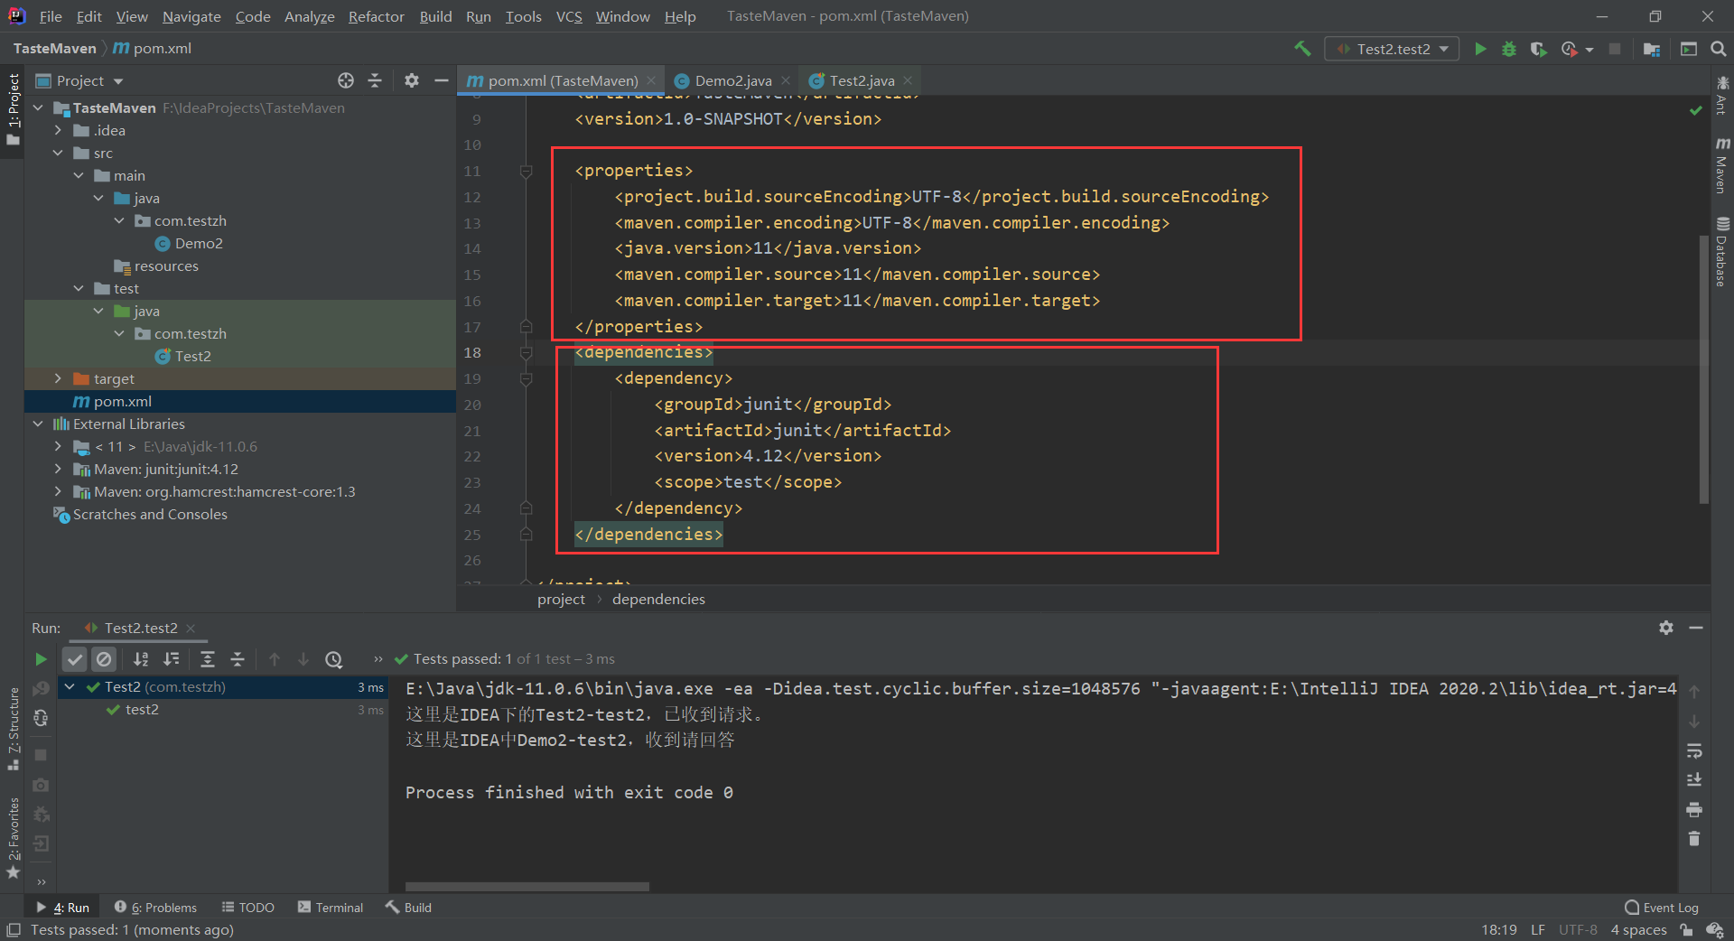Open the Database tool window
Image resolution: width=1734 pixels, height=941 pixels.
[1722, 252]
